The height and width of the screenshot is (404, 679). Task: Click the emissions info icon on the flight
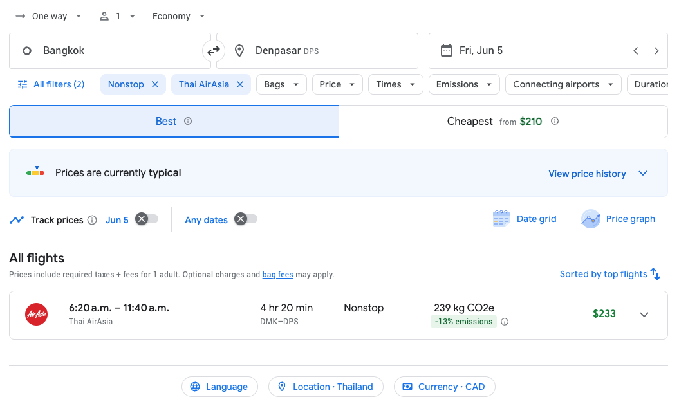pos(505,321)
